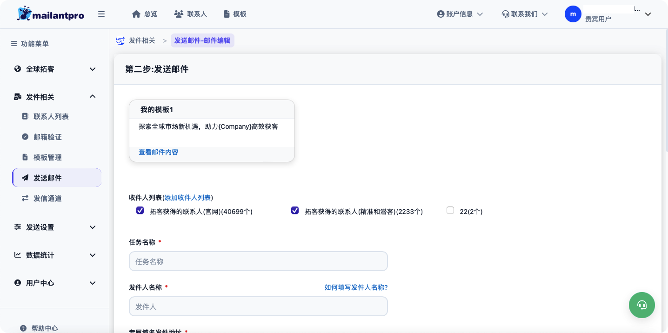668x333 pixels.
Task: Click the 我的模板1 template card title
Action: [x=157, y=109]
